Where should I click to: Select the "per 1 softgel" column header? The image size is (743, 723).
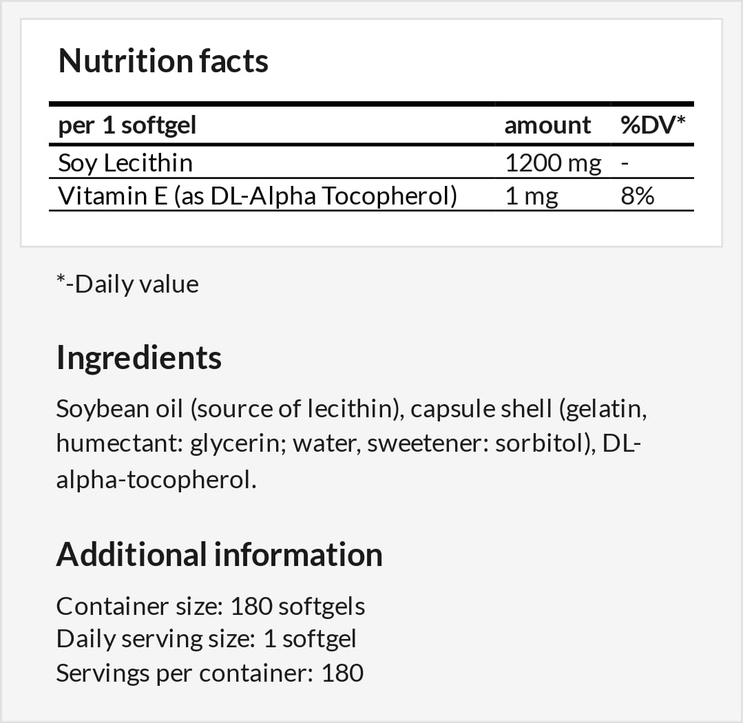tap(127, 125)
